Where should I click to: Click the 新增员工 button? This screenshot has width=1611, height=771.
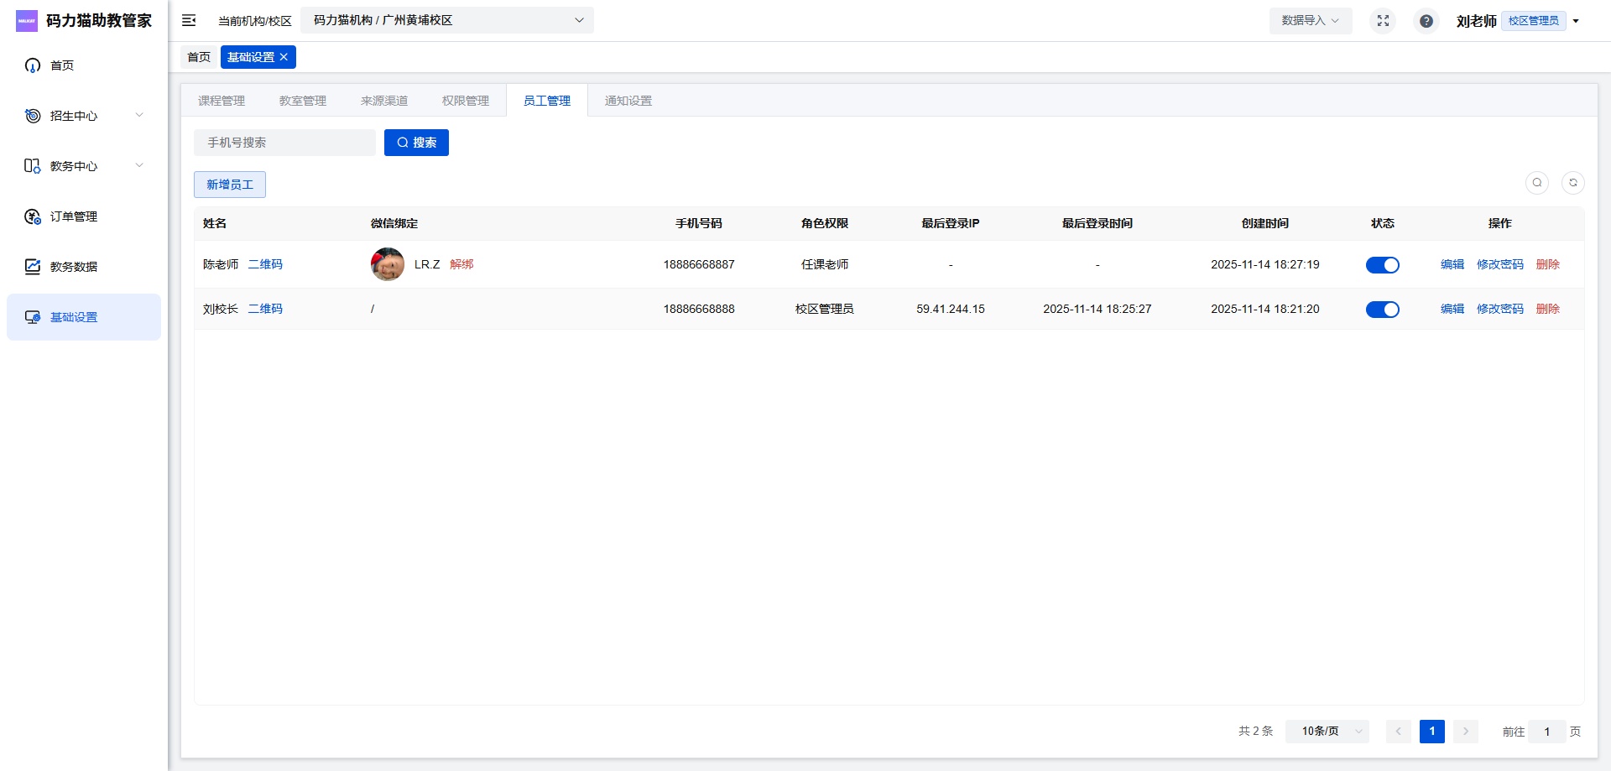230,185
